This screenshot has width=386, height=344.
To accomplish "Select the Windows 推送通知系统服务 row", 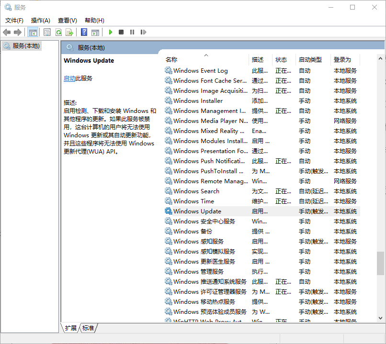I will tap(261, 281).
